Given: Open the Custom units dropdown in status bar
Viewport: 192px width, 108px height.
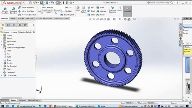Looking at the screenshot, I should click(x=179, y=103).
